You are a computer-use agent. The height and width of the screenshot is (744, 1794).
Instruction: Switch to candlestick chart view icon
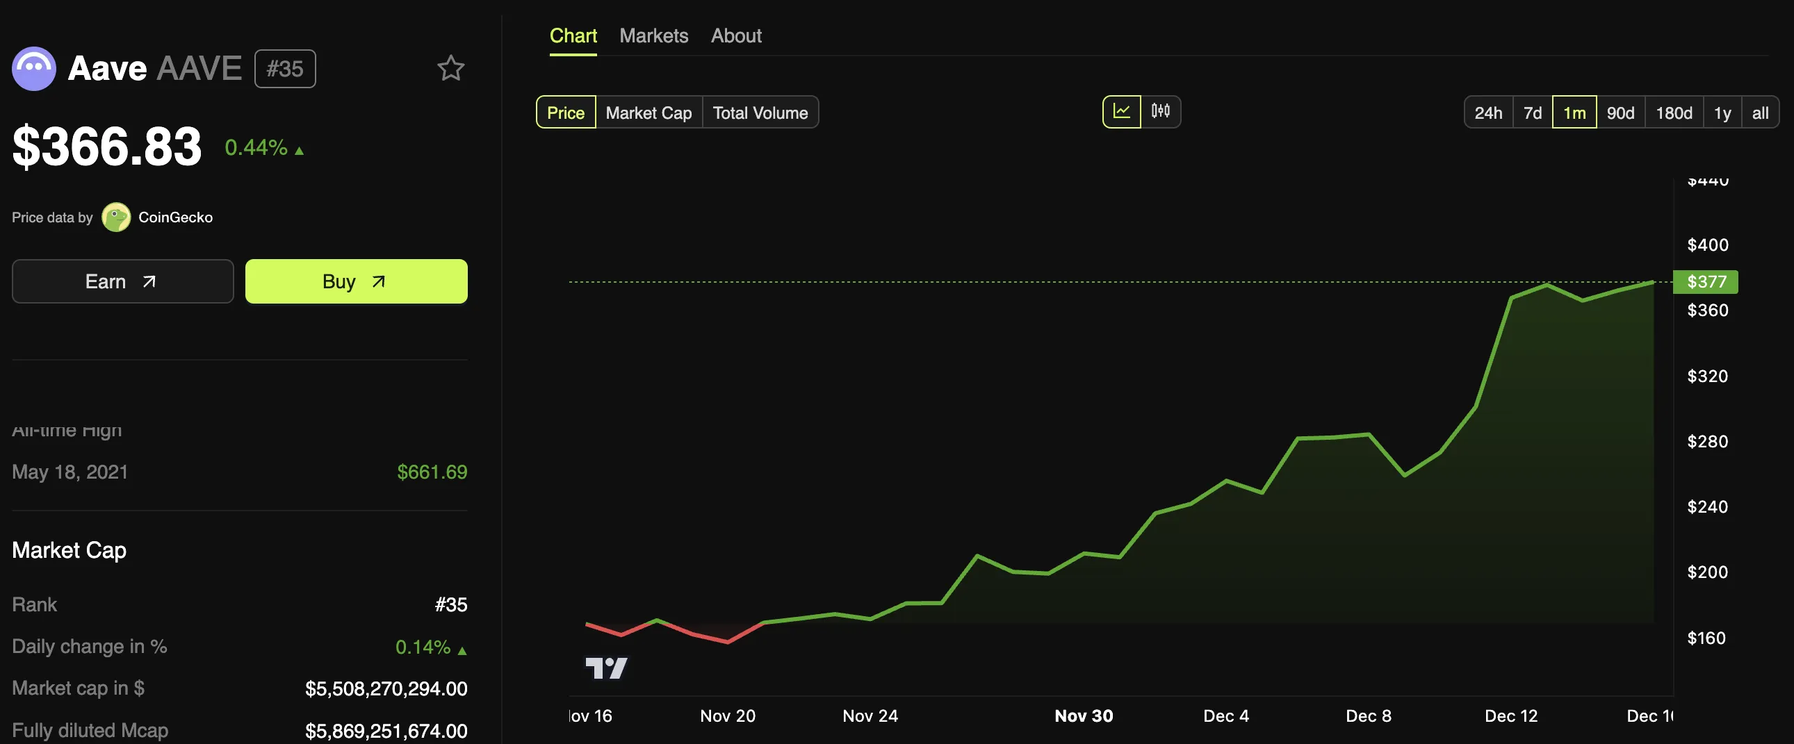click(x=1160, y=111)
